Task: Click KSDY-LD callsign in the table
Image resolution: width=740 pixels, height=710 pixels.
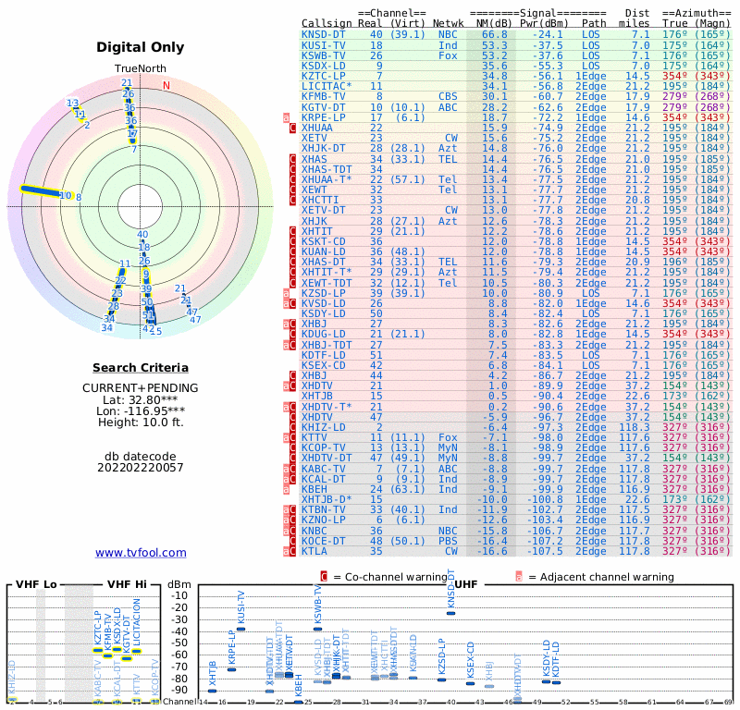Action: tap(323, 313)
